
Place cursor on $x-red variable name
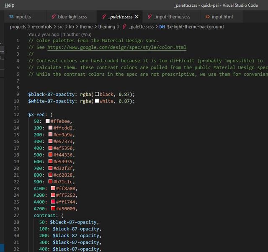(36, 114)
